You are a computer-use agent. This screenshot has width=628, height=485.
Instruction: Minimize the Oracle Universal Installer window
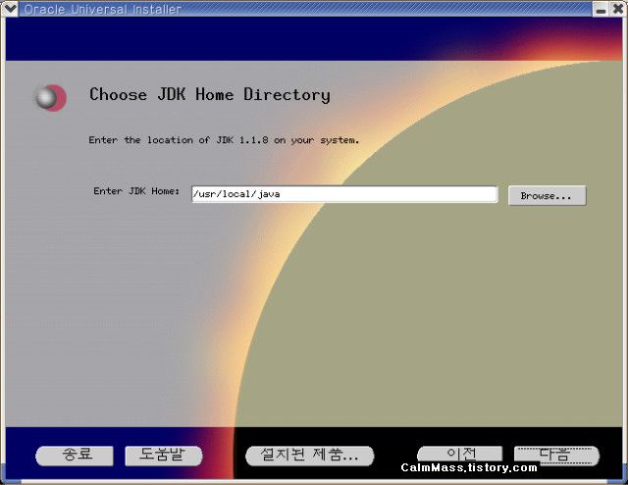pos(601,9)
